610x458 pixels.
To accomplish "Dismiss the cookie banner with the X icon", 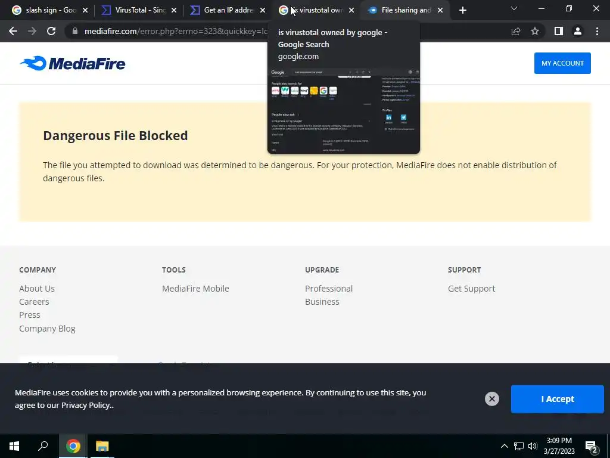I will [491, 399].
